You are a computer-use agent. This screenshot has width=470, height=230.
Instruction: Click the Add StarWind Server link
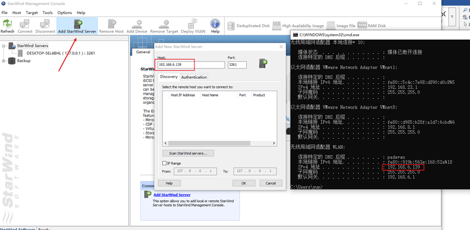172,195
